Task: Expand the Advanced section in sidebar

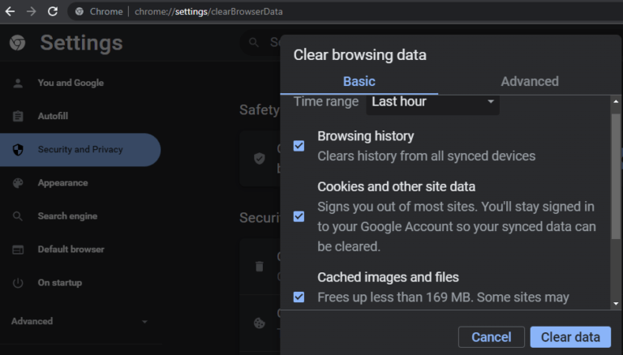Action: pyautogui.click(x=79, y=322)
